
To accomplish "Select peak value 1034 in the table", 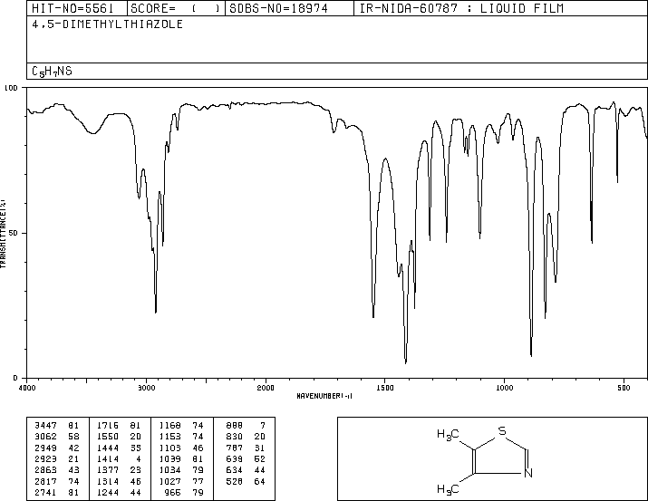I will point(169,470).
